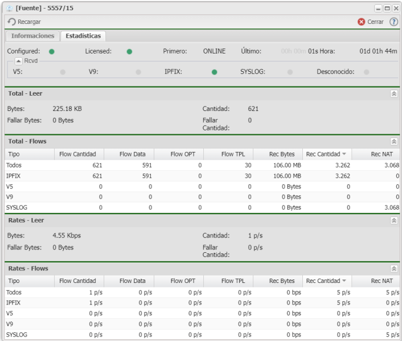The image size is (402, 341).
Task: Collapse the Rates - Leer panel
Action: [393, 220]
